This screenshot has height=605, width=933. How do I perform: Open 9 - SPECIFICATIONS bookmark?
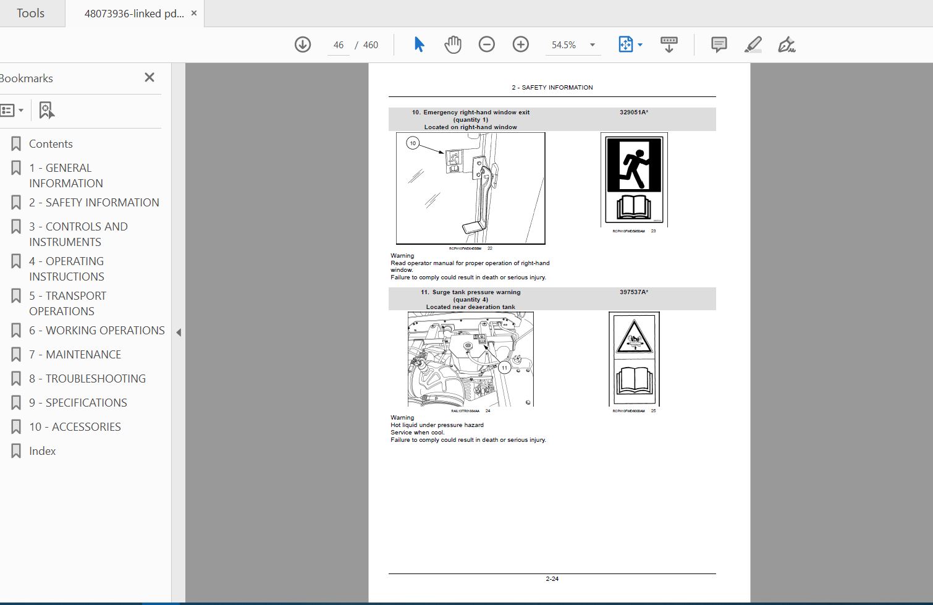[78, 403]
